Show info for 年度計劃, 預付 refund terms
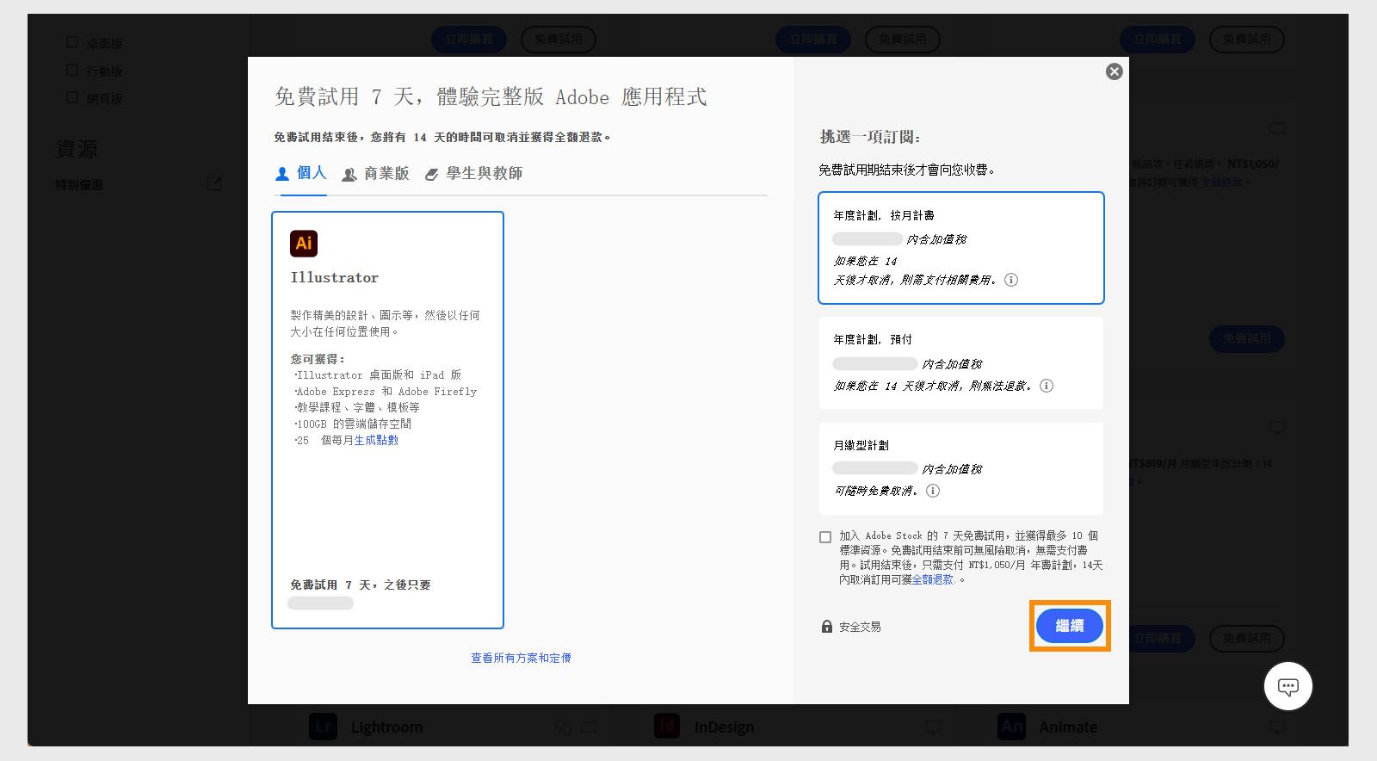 click(x=1047, y=386)
